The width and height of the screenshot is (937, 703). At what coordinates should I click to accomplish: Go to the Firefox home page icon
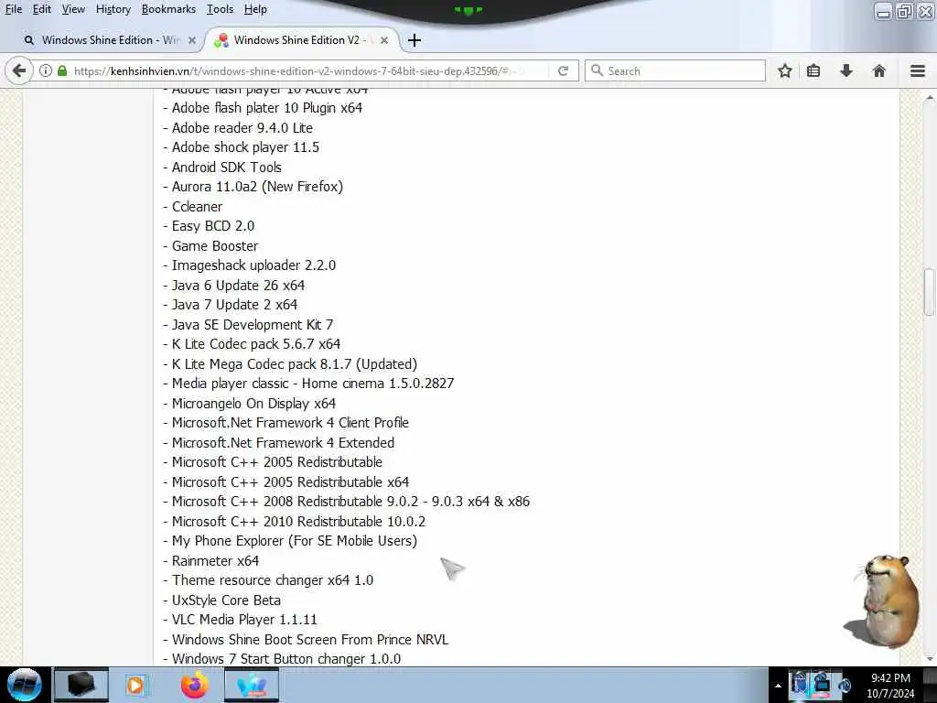pyautogui.click(x=879, y=71)
